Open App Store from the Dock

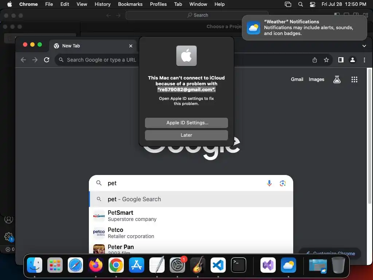click(137, 265)
